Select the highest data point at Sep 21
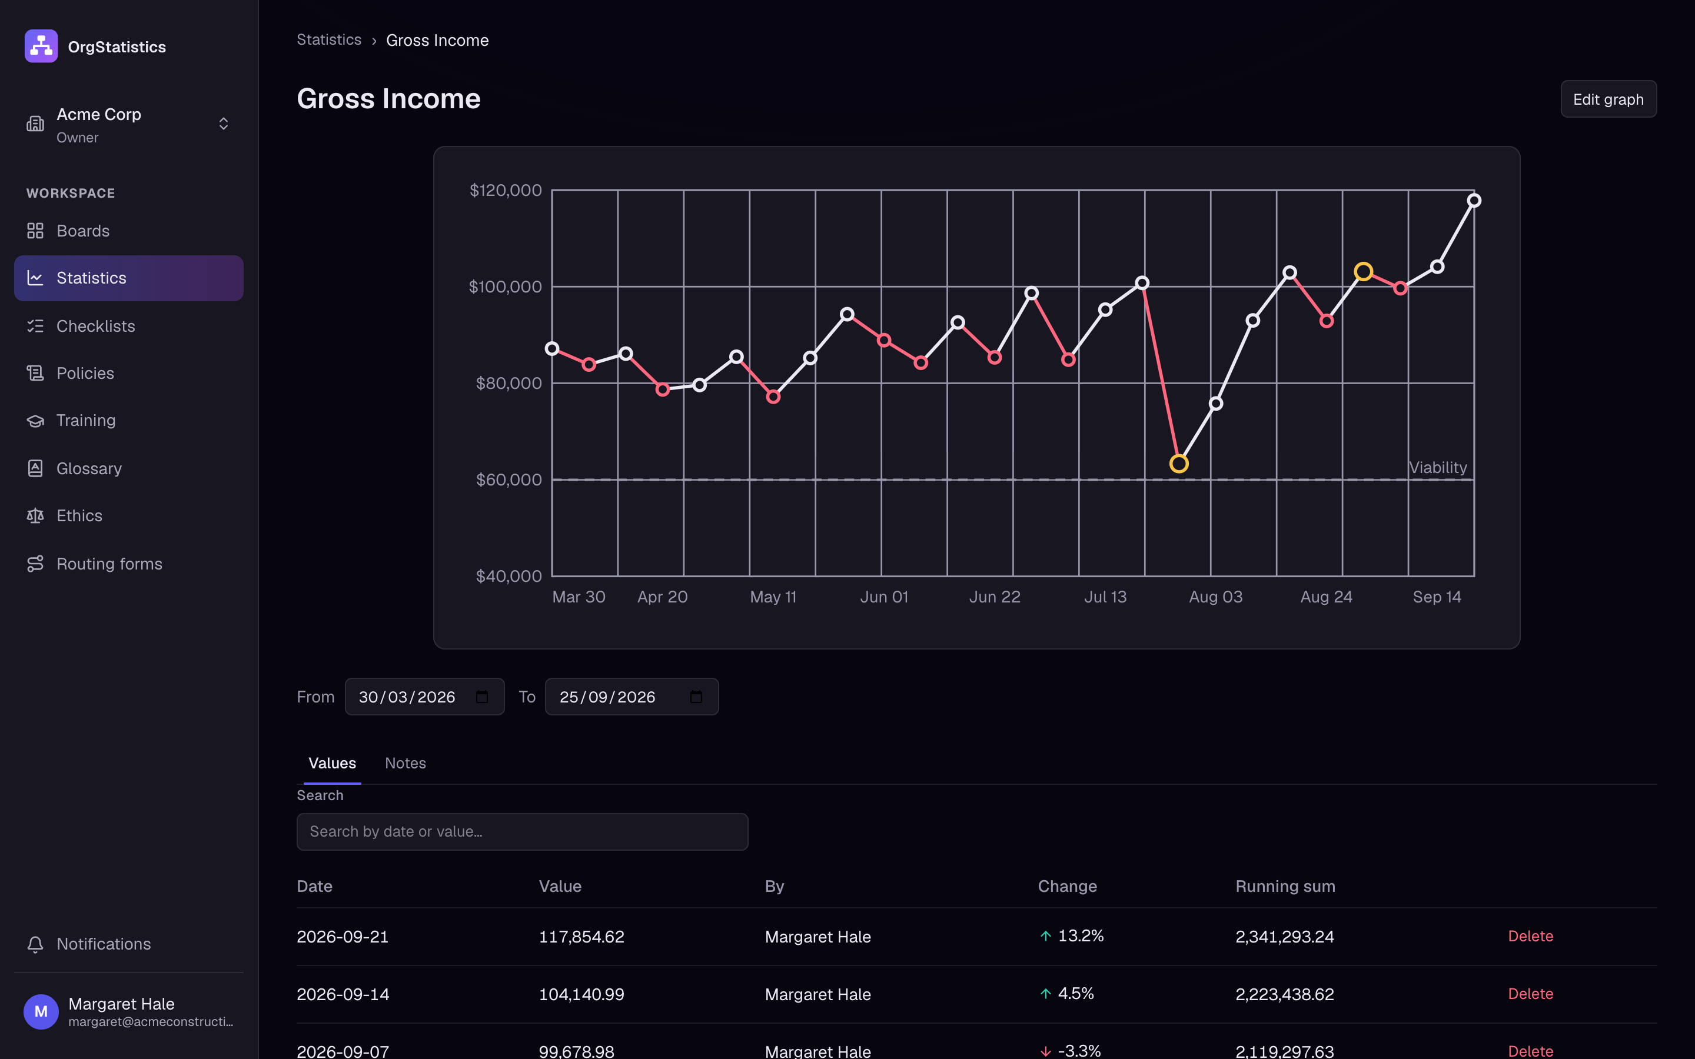 pos(1474,200)
